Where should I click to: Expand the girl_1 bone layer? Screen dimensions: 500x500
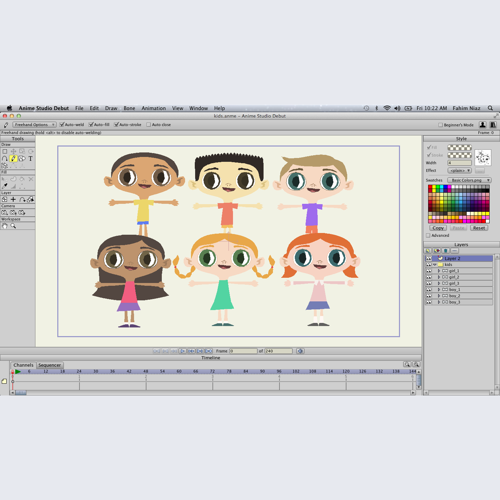pos(439,271)
